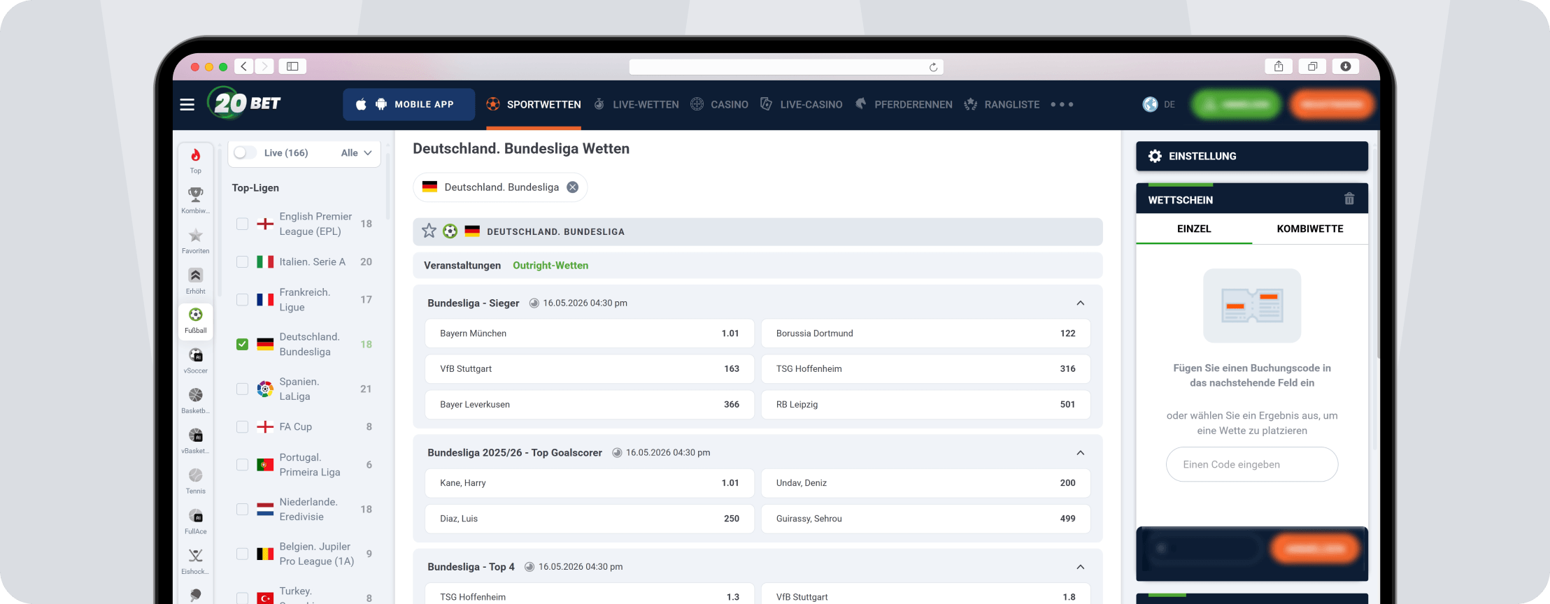Bet on RB Leipzig at 501
The height and width of the screenshot is (604, 1550).
click(925, 404)
